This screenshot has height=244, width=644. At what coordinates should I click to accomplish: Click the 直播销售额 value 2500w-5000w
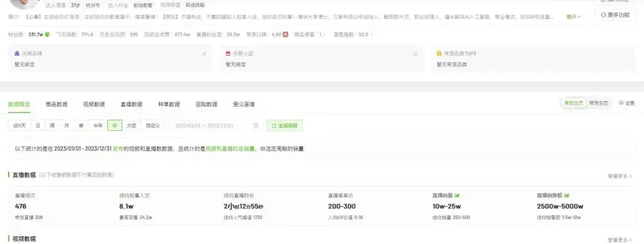pyautogui.click(x=560, y=207)
